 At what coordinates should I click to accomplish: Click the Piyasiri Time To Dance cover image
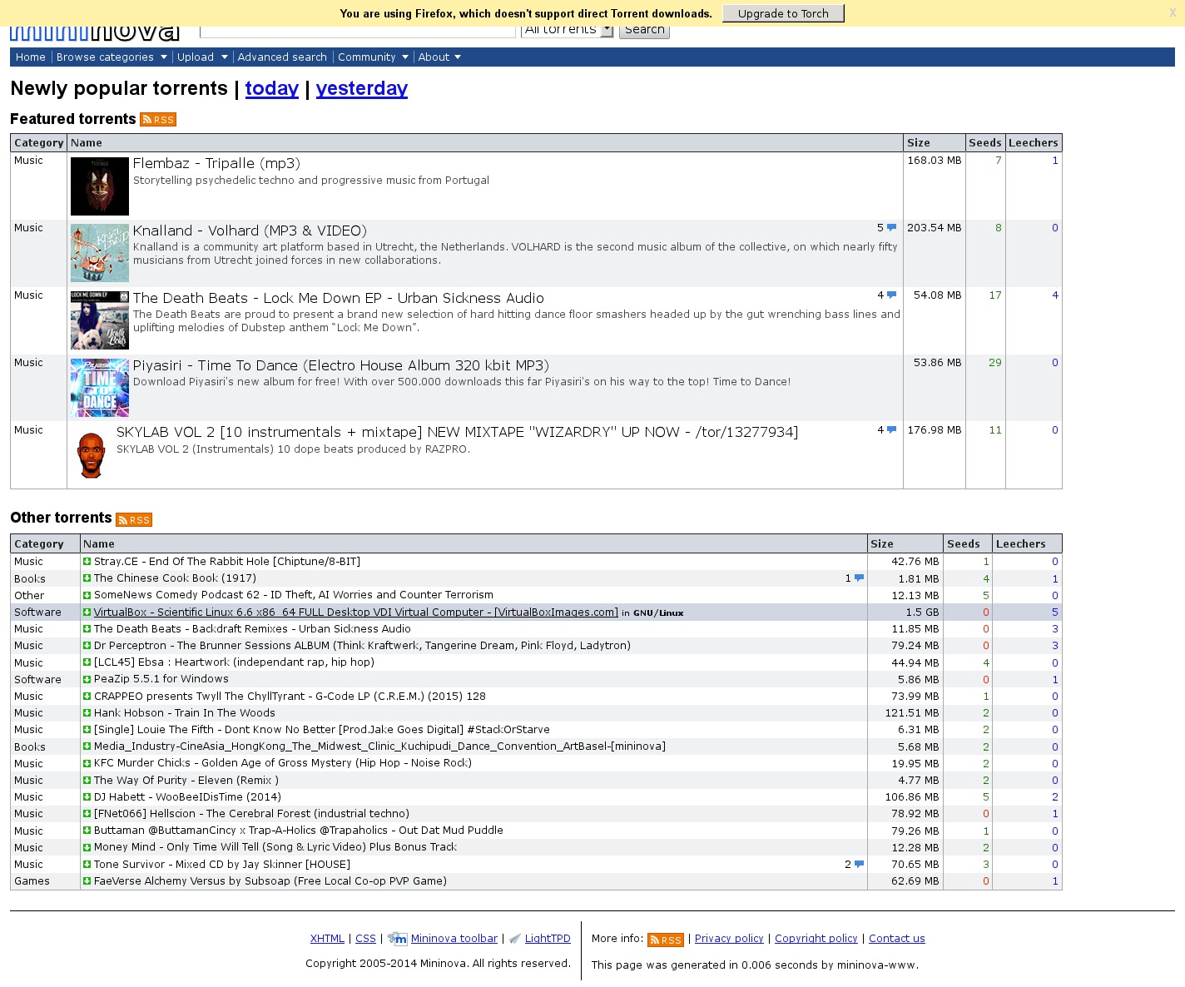click(100, 388)
